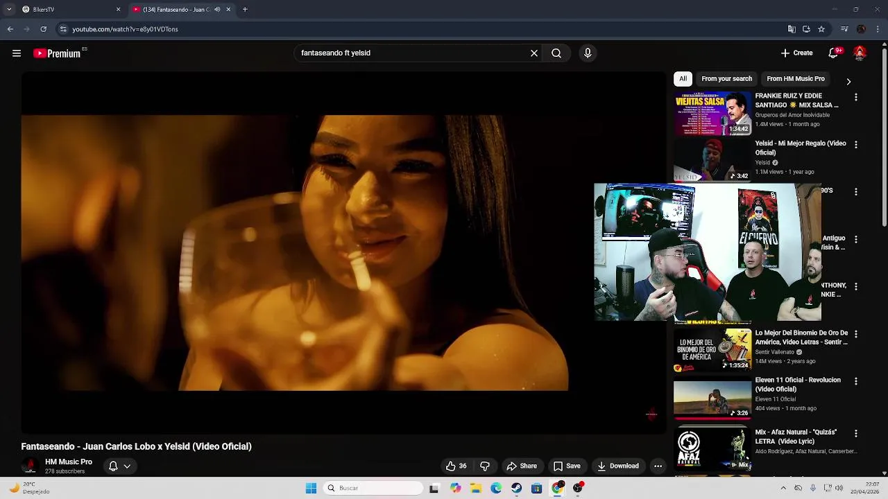
Task: Open Lo Mejor Del Binomio de Oro title
Action: tap(801, 338)
